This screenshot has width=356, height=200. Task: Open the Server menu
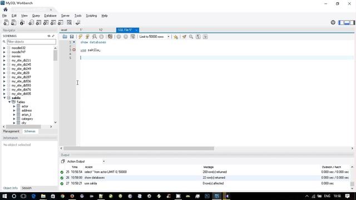point(65,16)
